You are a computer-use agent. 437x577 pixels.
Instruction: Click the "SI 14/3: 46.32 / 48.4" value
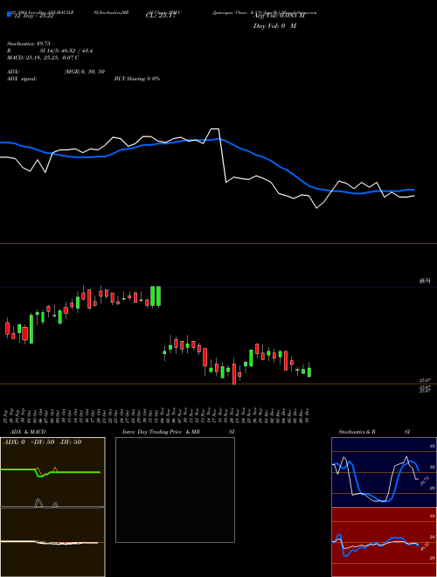(66, 51)
